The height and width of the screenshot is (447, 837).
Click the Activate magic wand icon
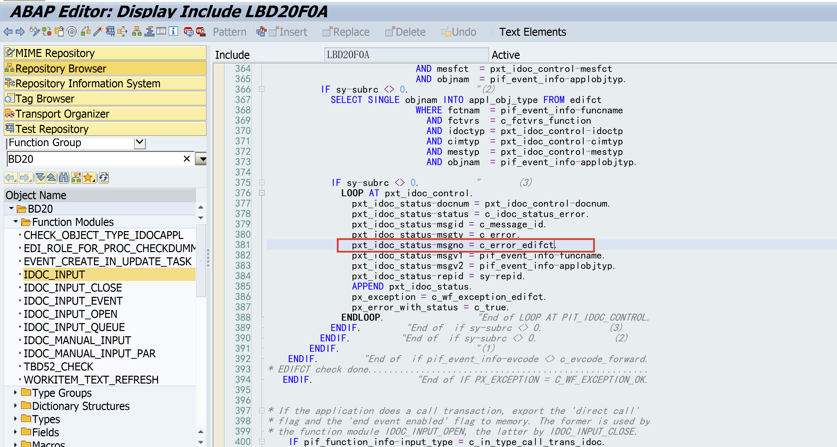pyautogui.click(x=98, y=32)
